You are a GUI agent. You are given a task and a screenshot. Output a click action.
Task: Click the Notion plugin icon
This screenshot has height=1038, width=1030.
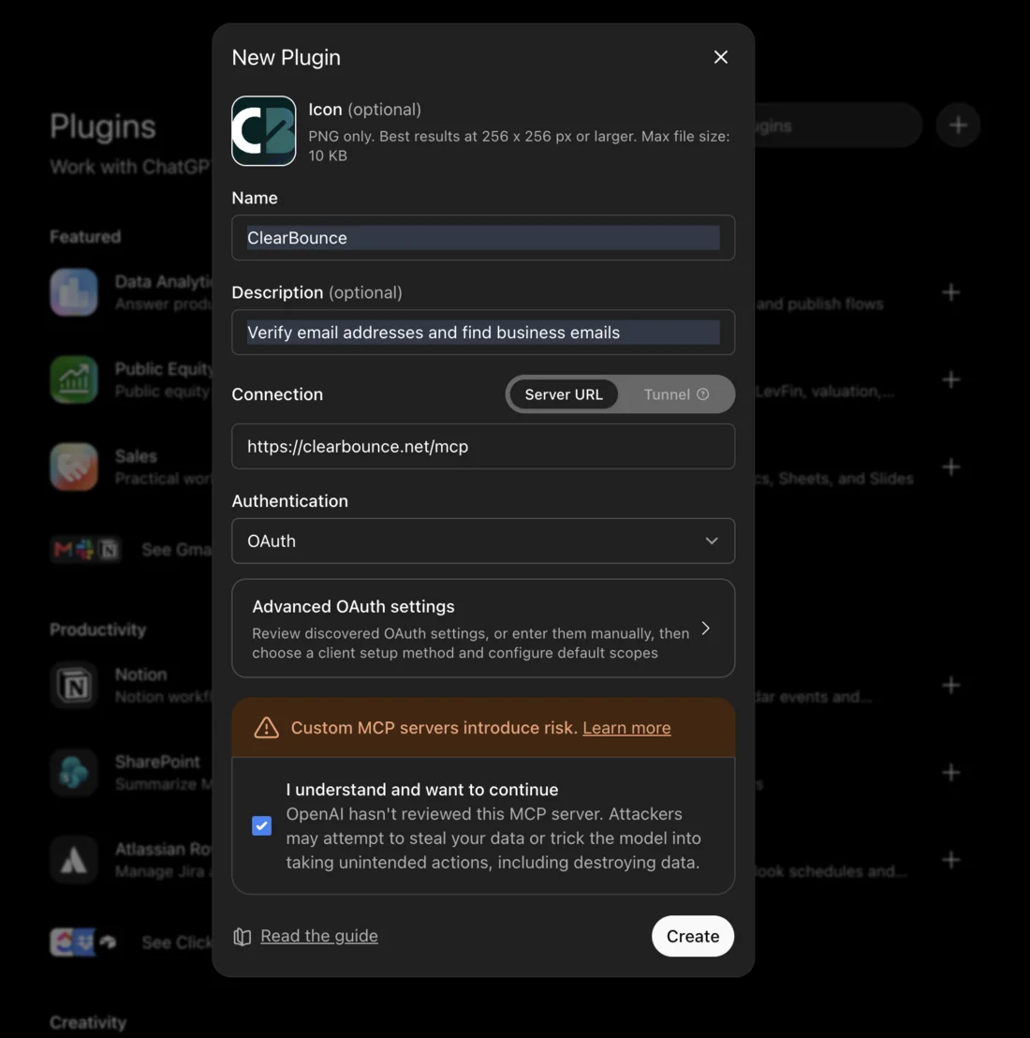pyautogui.click(x=73, y=685)
